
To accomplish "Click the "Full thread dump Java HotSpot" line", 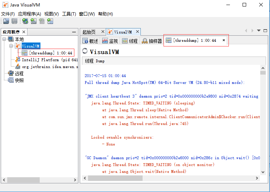I will coord(165,82).
